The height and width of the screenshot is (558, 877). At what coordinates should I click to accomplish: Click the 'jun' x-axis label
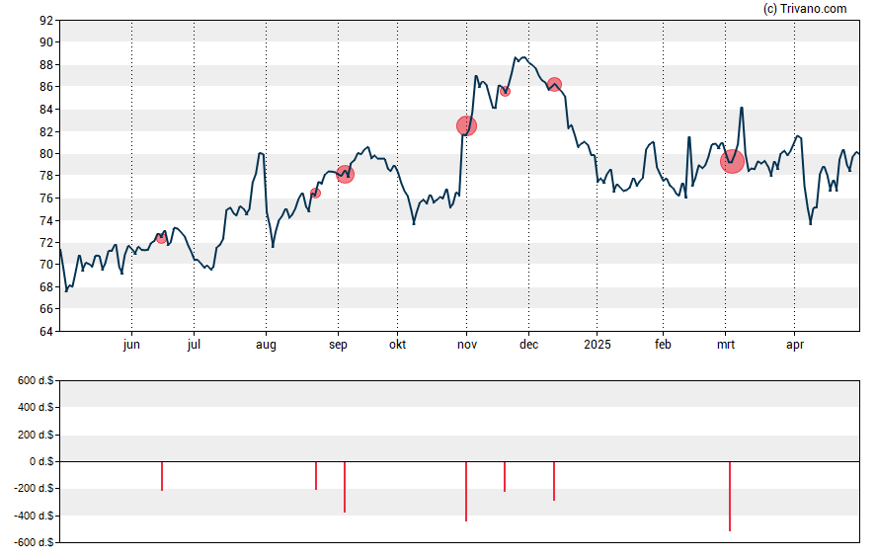coord(131,345)
